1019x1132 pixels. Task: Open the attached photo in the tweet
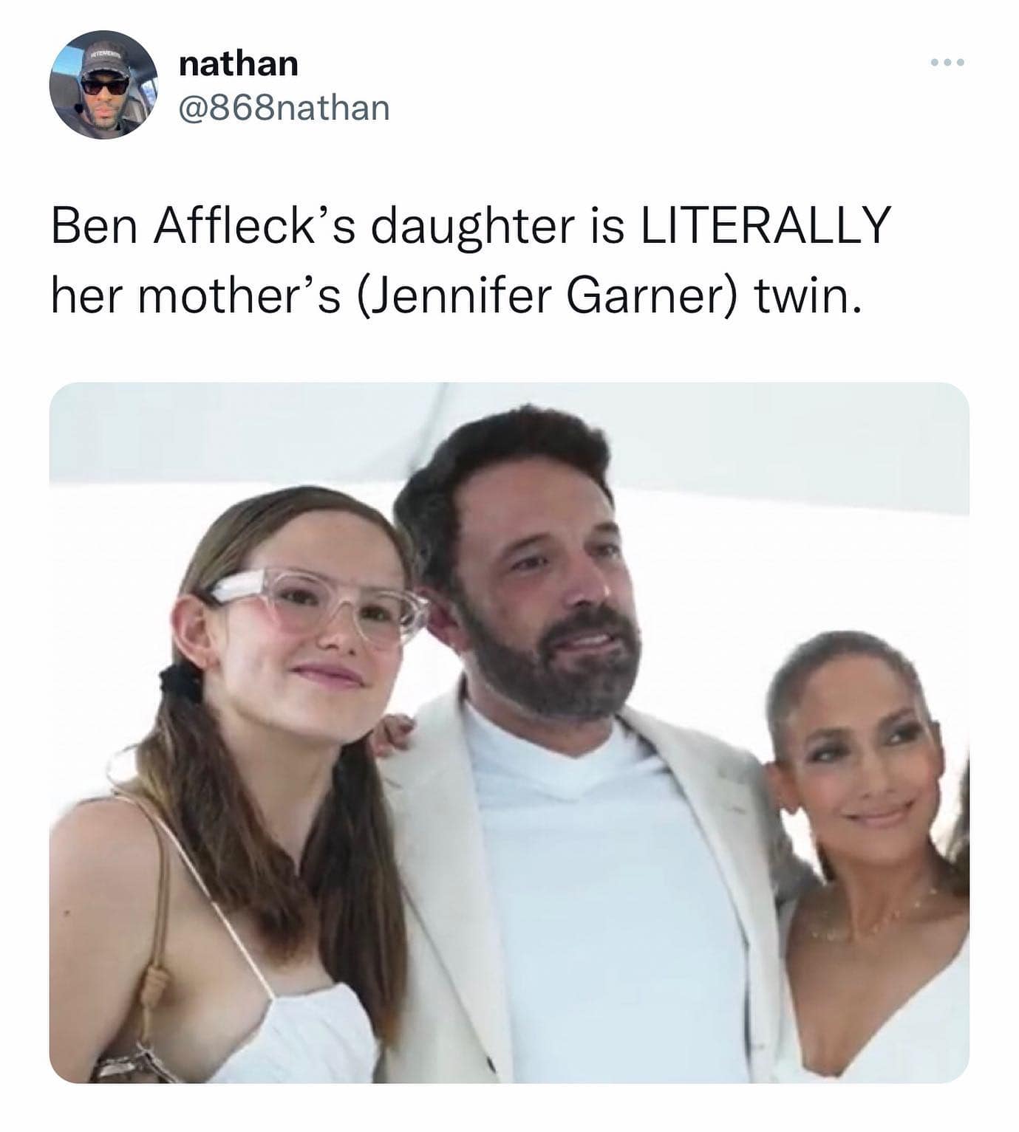pos(509,731)
